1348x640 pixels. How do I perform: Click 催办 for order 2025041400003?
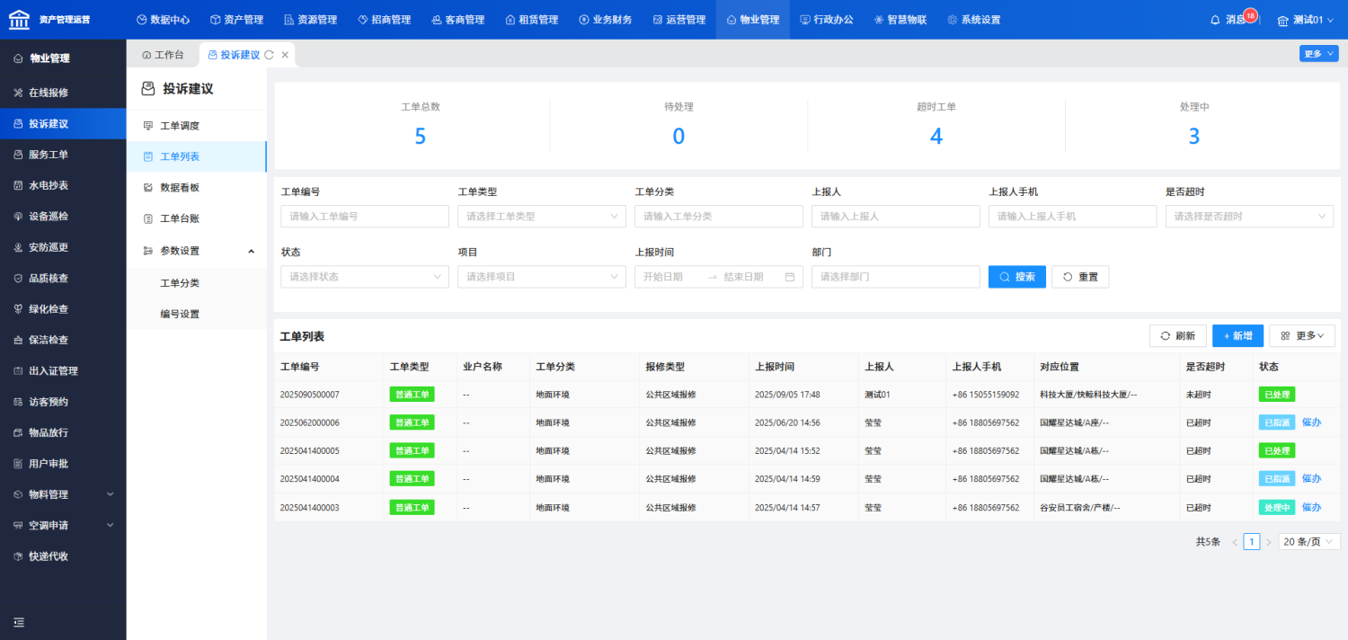coord(1311,507)
